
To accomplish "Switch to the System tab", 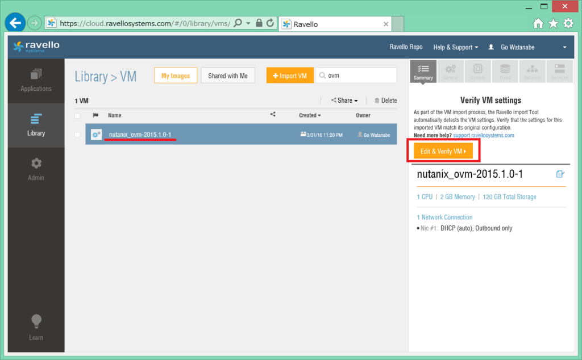I will coord(477,72).
